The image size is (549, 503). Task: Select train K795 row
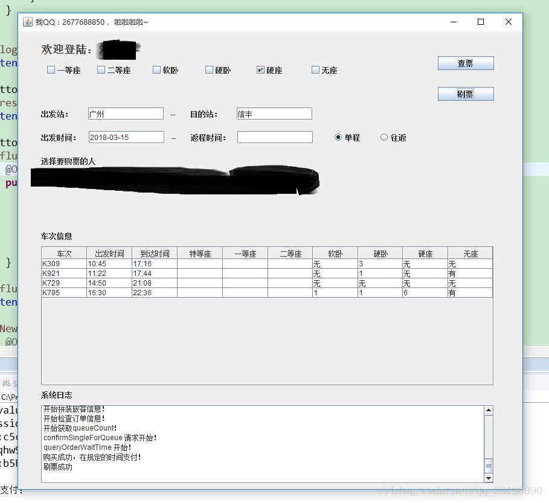coord(267,293)
